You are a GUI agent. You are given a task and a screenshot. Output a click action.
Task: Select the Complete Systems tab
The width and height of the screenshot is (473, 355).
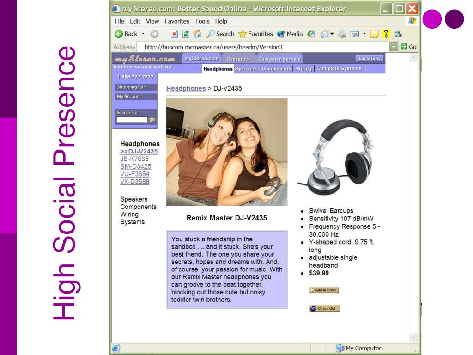point(339,69)
